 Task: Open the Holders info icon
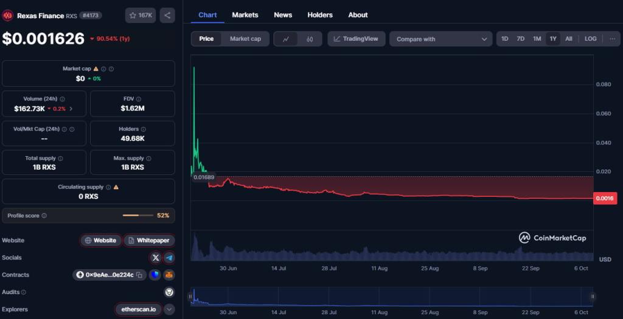[x=144, y=129]
